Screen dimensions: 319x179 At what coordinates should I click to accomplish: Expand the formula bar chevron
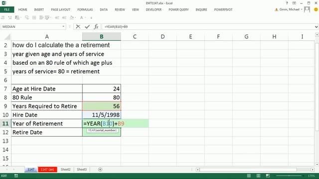point(316,26)
